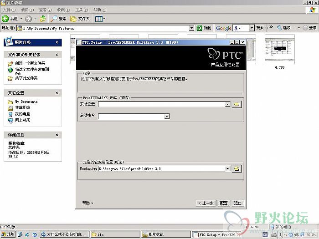Switch to PTC.Setup taskbar button

(x=216, y=234)
